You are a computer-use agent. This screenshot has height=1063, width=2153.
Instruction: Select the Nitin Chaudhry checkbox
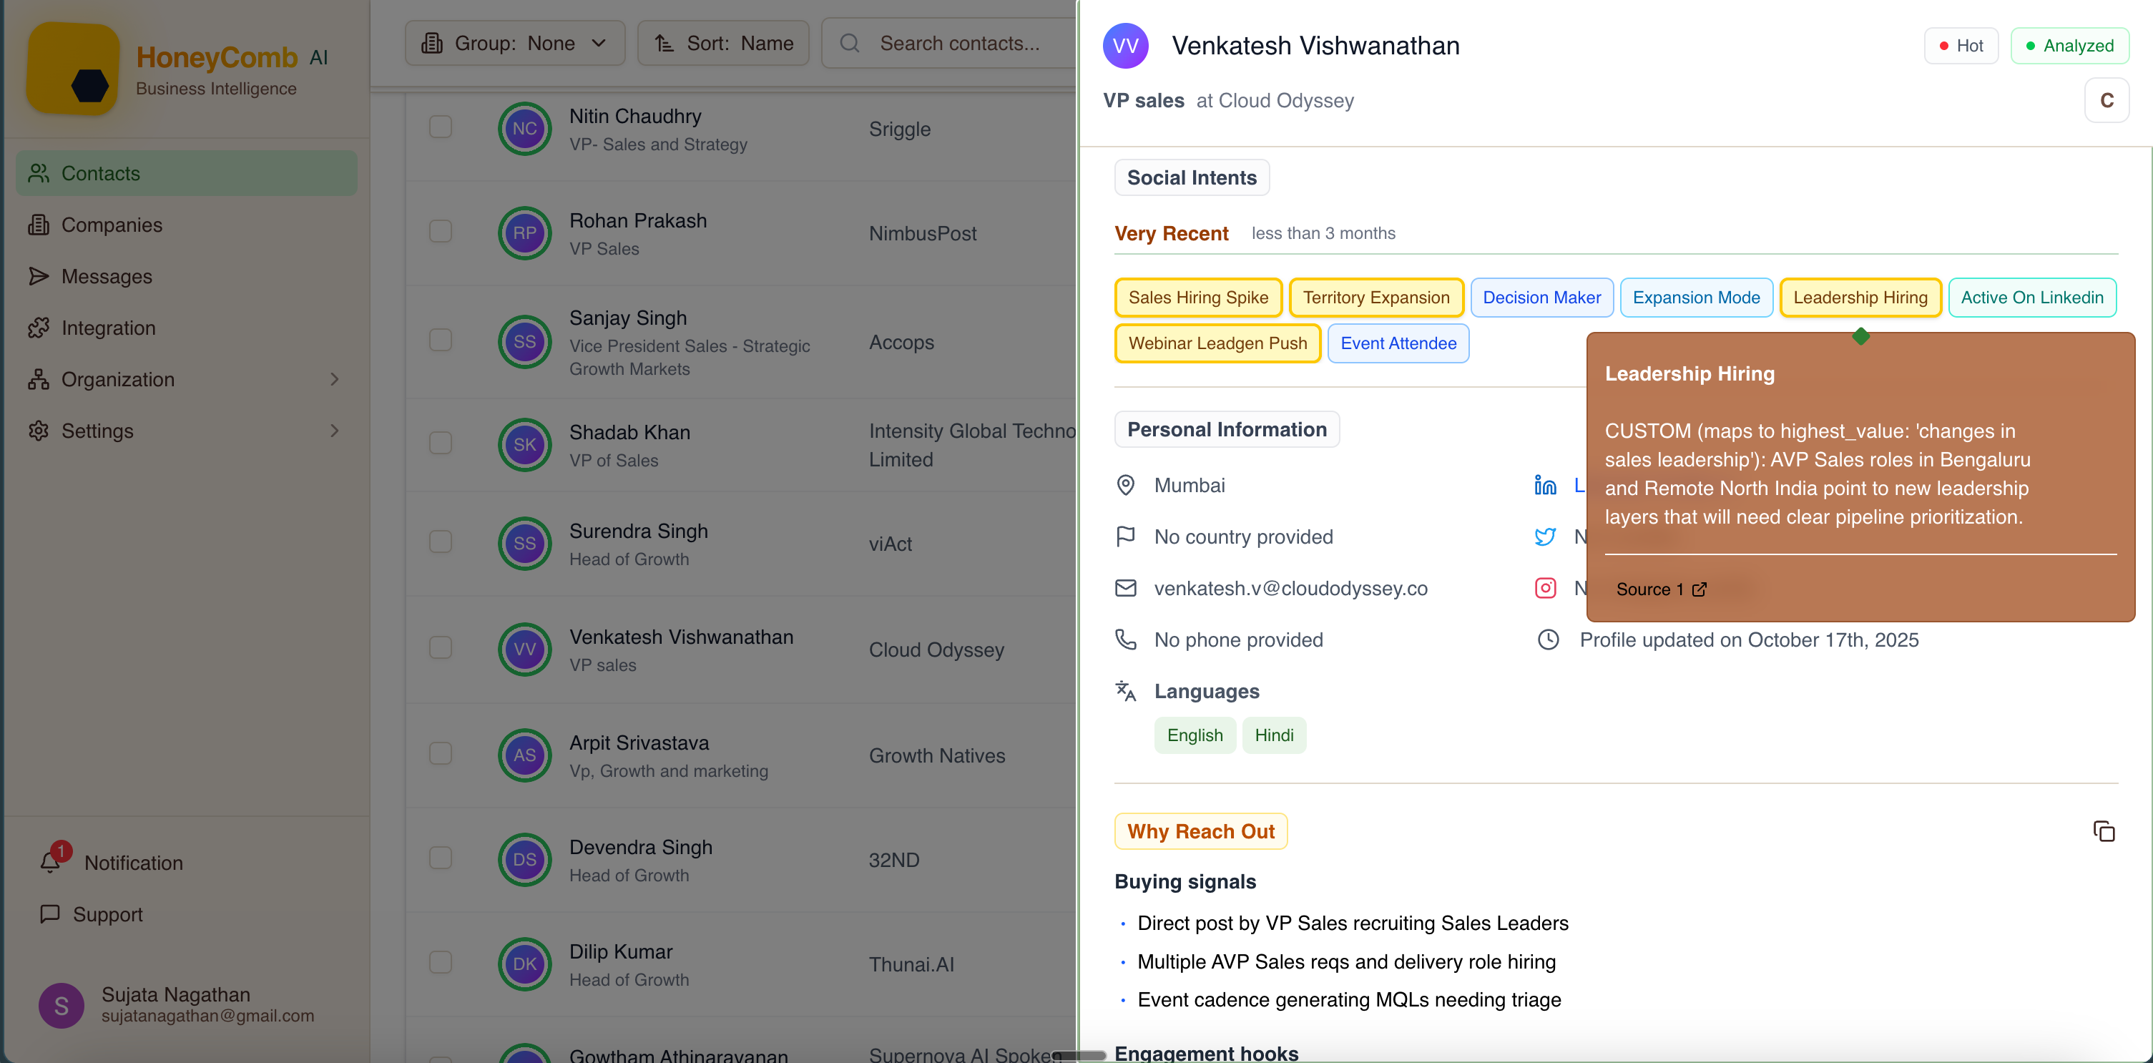click(441, 127)
